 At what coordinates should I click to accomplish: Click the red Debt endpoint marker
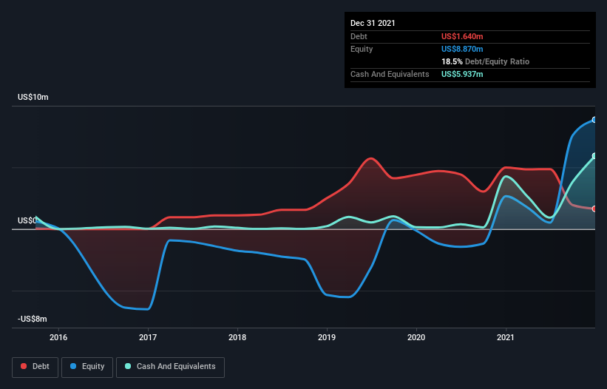point(594,209)
